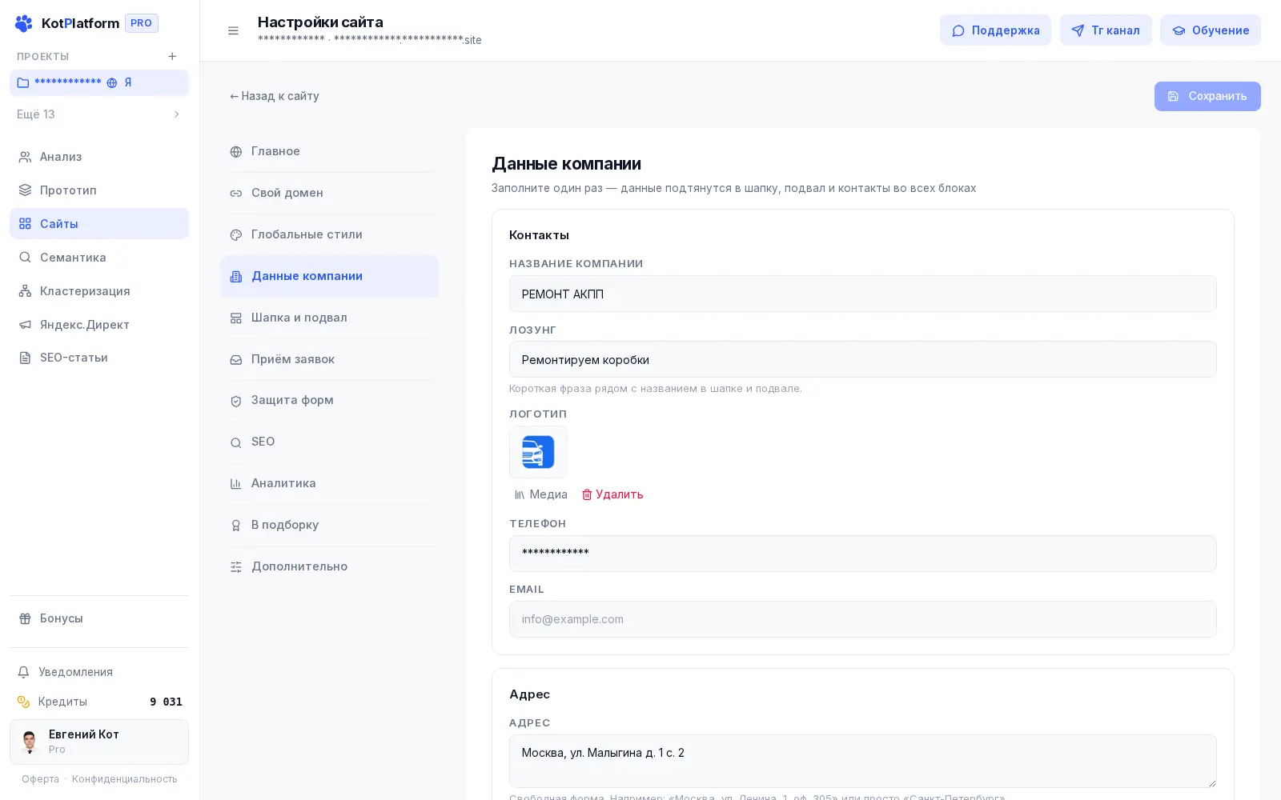Click the KotPlatform paw logo icon

tap(24, 23)
